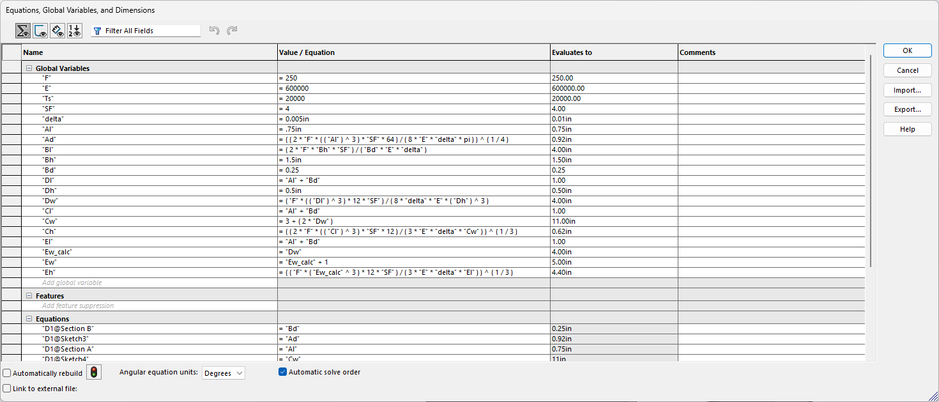Switch to Equation View (sigma icon)
The image size is (939, 402).
(x=23, y=31)
